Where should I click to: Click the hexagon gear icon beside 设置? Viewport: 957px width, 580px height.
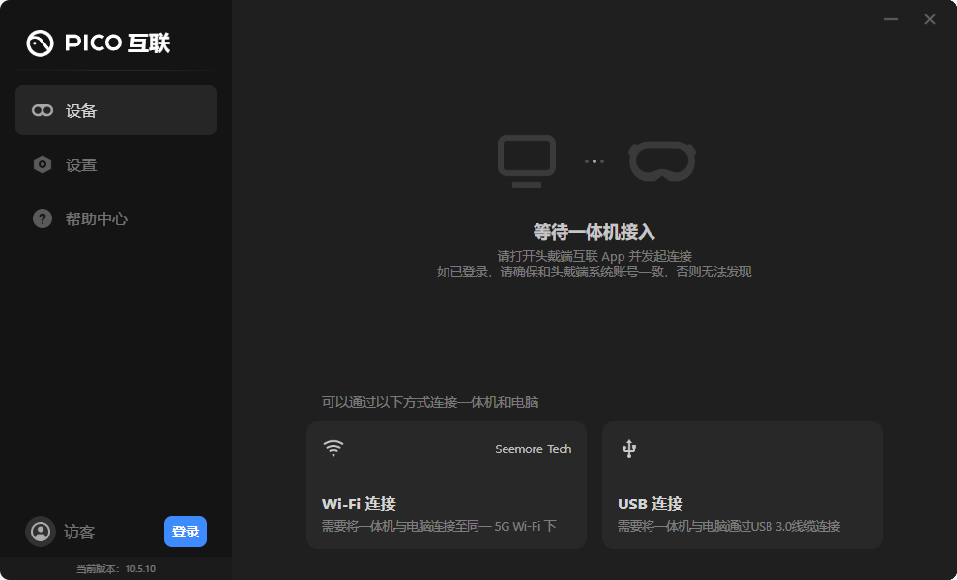click(x=43, y=165)
